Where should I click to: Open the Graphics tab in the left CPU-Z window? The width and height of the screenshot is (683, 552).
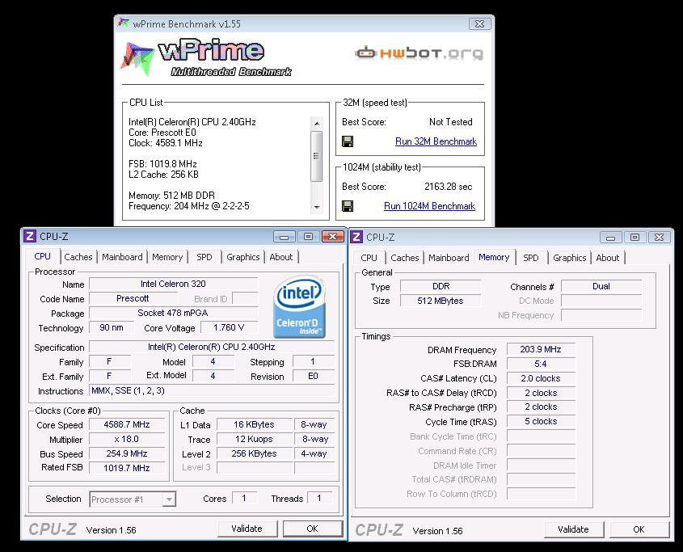pos(243,257)
